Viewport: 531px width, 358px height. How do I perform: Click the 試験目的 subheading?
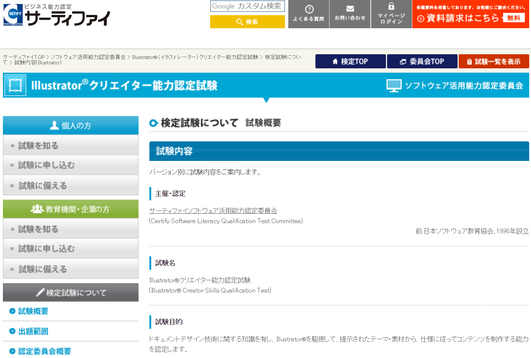(x=169, y=322)
